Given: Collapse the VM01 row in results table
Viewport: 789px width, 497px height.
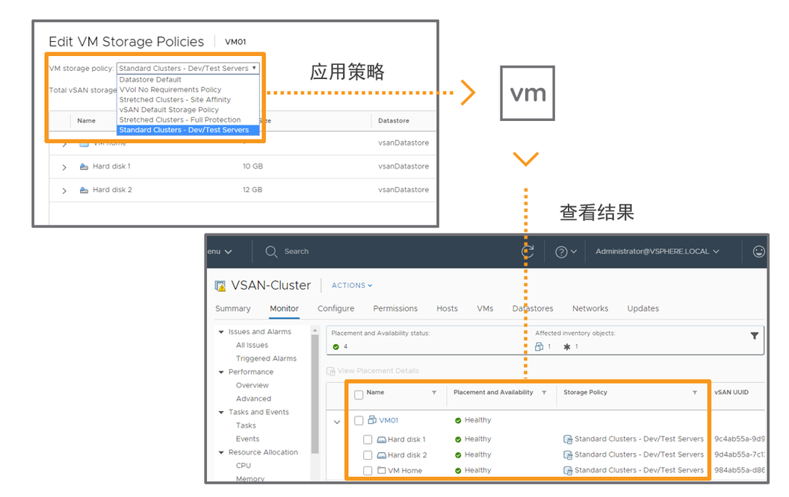Looking at the screenshot, I should pos(337,422).
